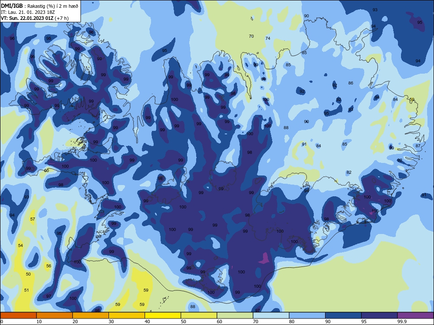434x325 pixels.
Task: Choose the pale blue 70–80 legend swatch
Action: (x=271, y=315)
